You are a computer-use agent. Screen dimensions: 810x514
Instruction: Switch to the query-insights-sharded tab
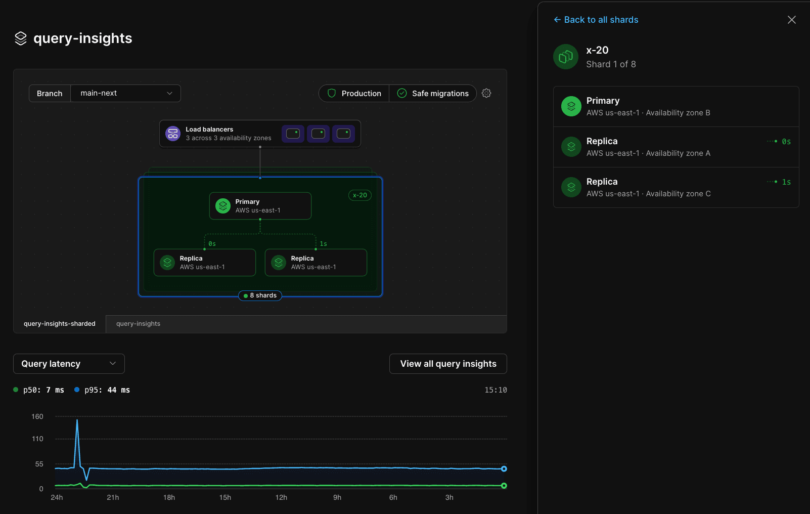60,324
